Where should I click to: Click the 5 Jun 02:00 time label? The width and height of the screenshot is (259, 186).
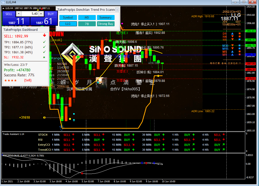[x=88, y=181]
